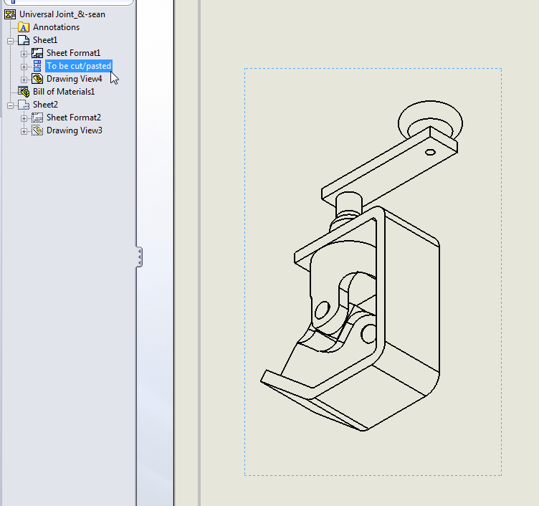
Task: Expand the Sheet Format2 node
Action: pyautogui.click(x=24, y=118)
